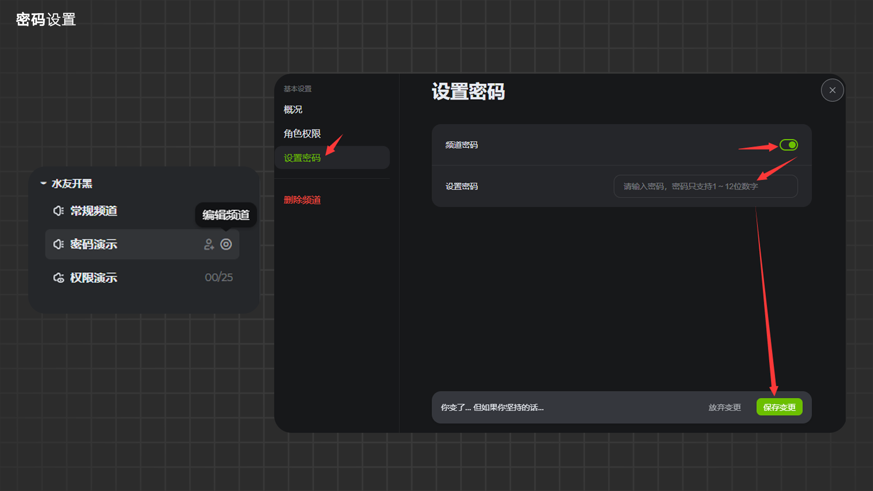
Task: Click the 保存变更 button
Action: point(779,407)
